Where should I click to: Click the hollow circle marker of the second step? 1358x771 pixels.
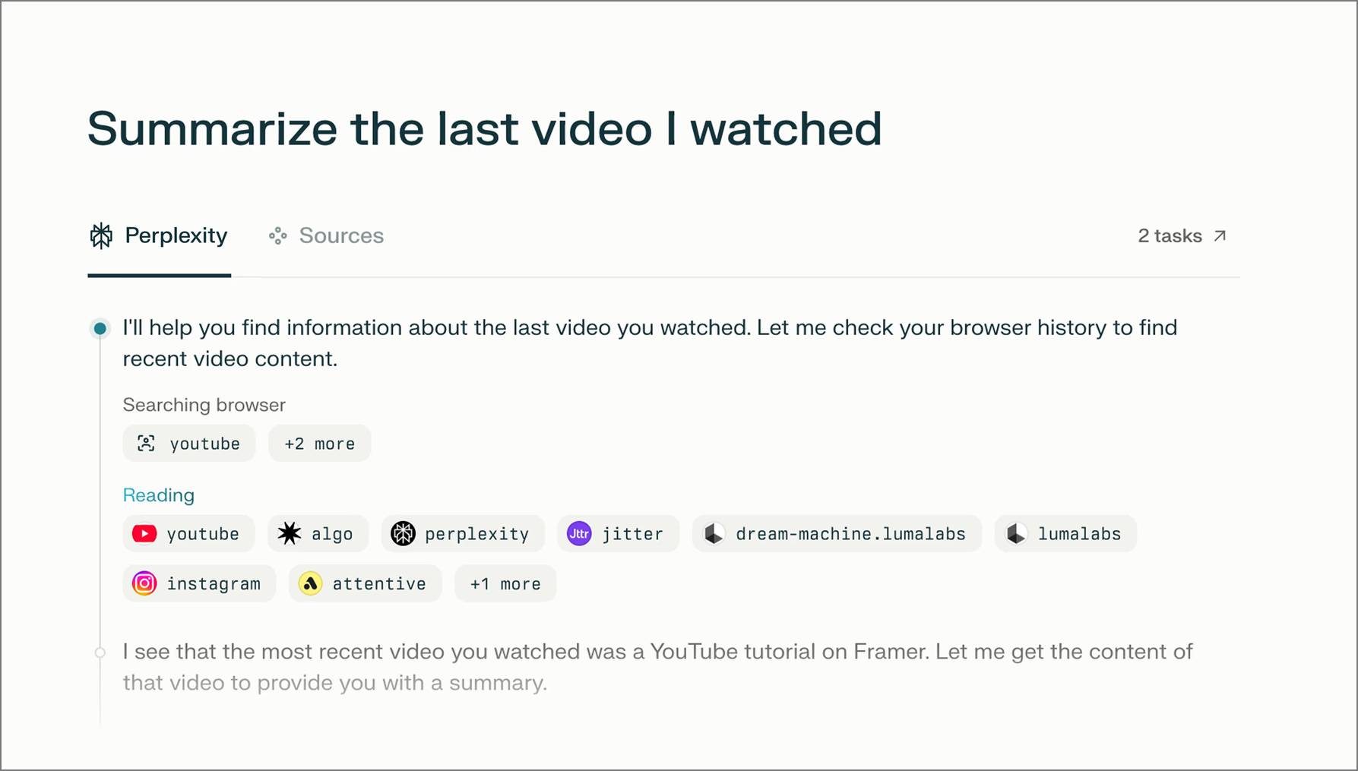click(100, 652)
